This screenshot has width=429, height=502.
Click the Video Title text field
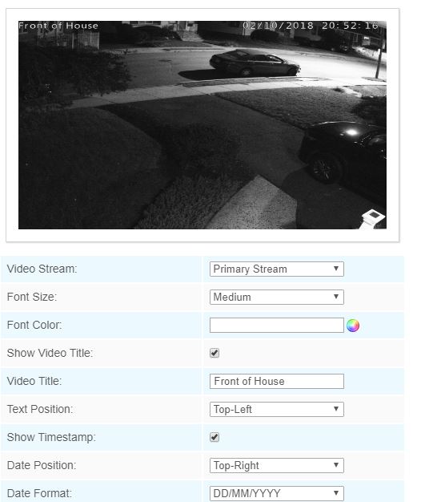pyautogui.click(x=277, y=381)
